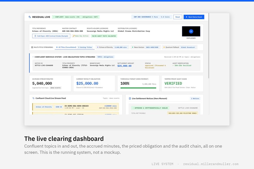Click the Echoes of Eternity chip in stream feed
The width and height of the screenshot is (254, 169).
(x=44, y=107)
